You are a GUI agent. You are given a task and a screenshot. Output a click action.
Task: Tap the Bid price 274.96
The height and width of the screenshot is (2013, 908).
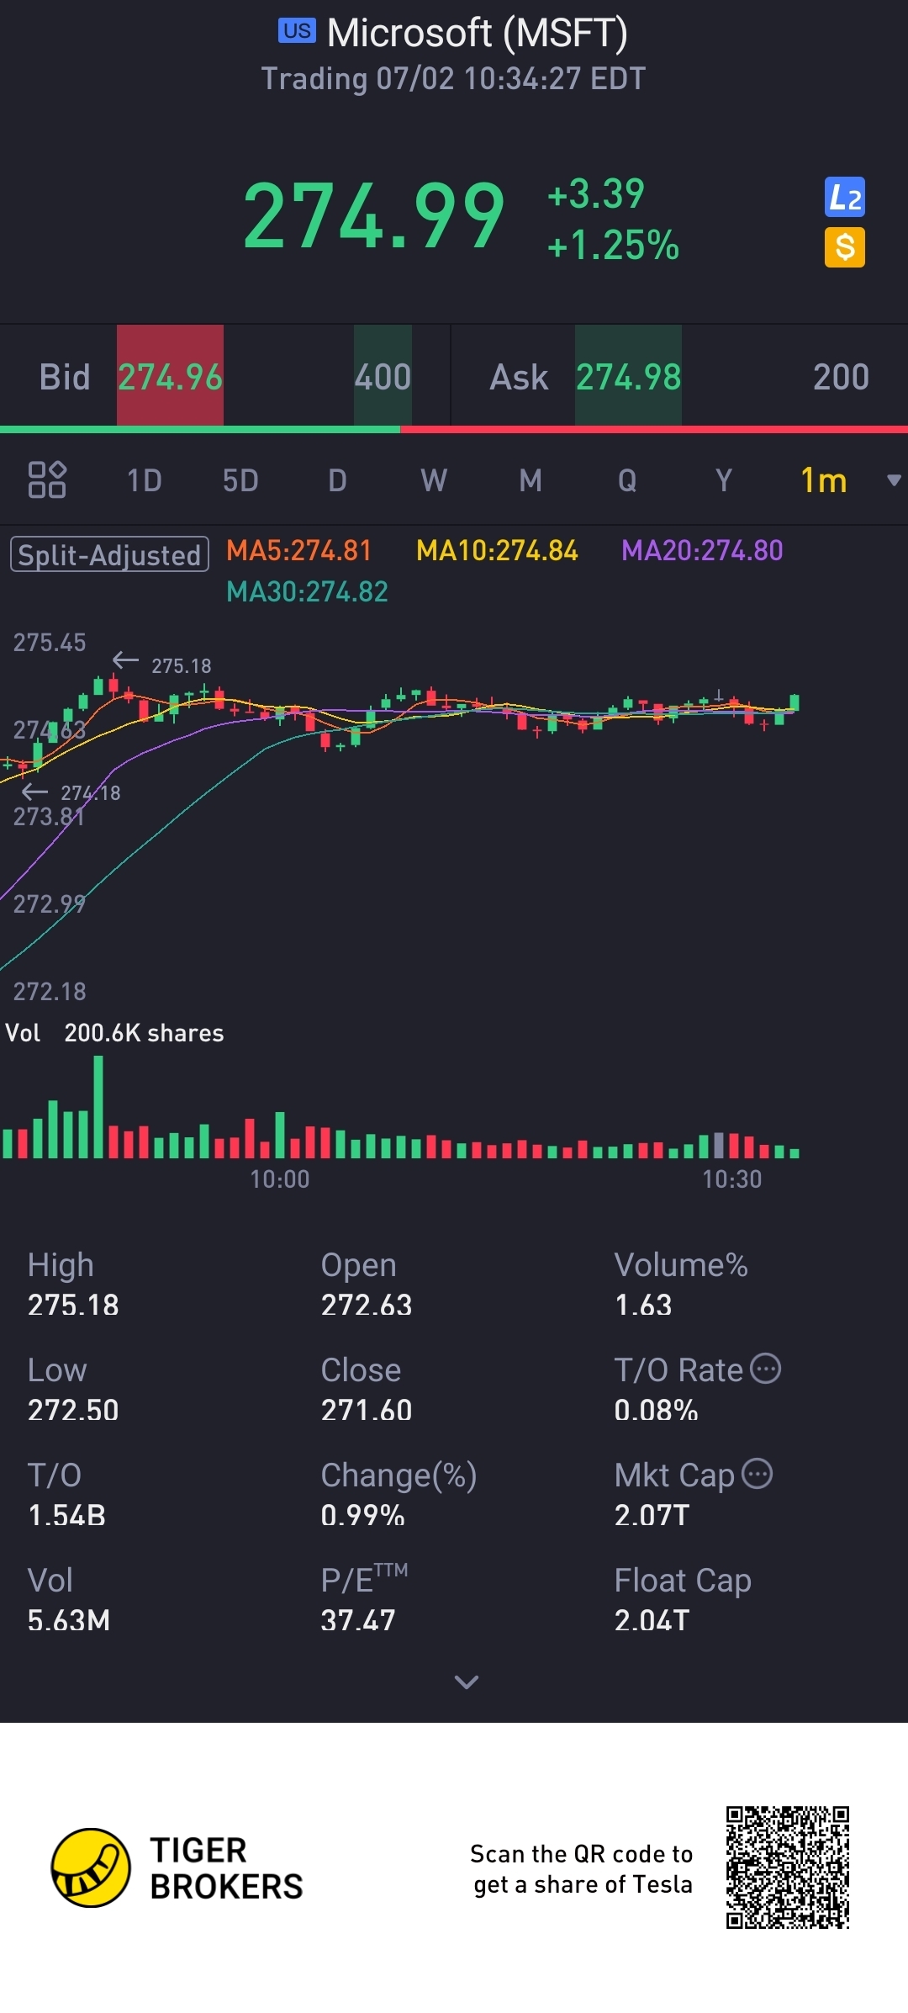pos(170,376)
